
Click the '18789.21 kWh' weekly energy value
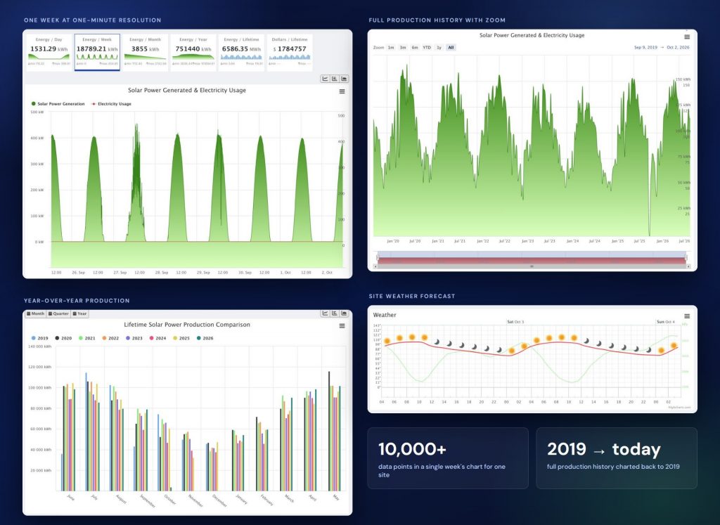(x=97, y=48)
